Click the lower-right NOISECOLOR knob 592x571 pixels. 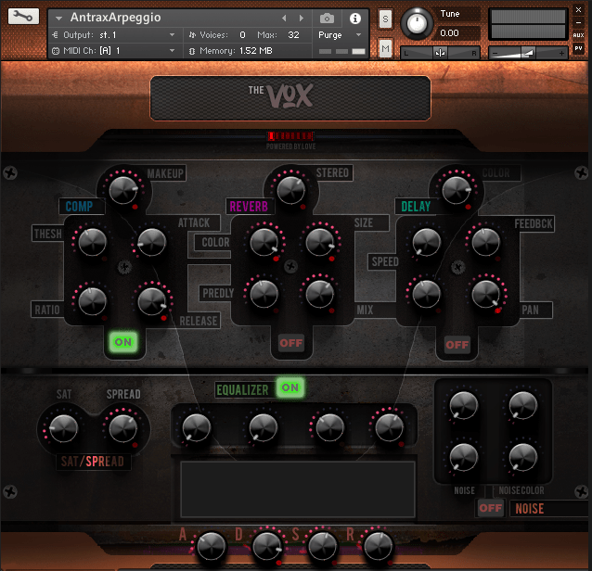tap(523, 457)
